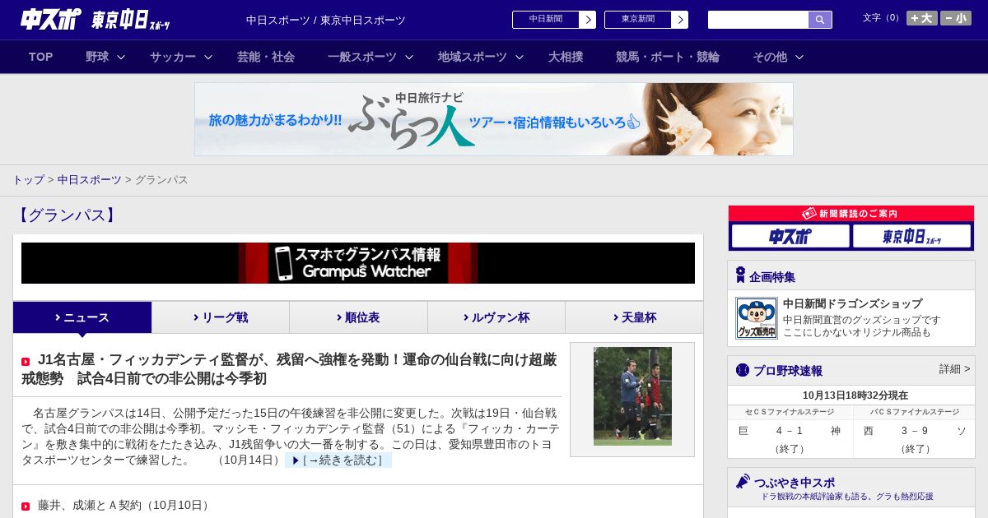988x518 pixels.
Task: Click 中日スポーツ breadcrumb link
Action: [x=90, y=179]
